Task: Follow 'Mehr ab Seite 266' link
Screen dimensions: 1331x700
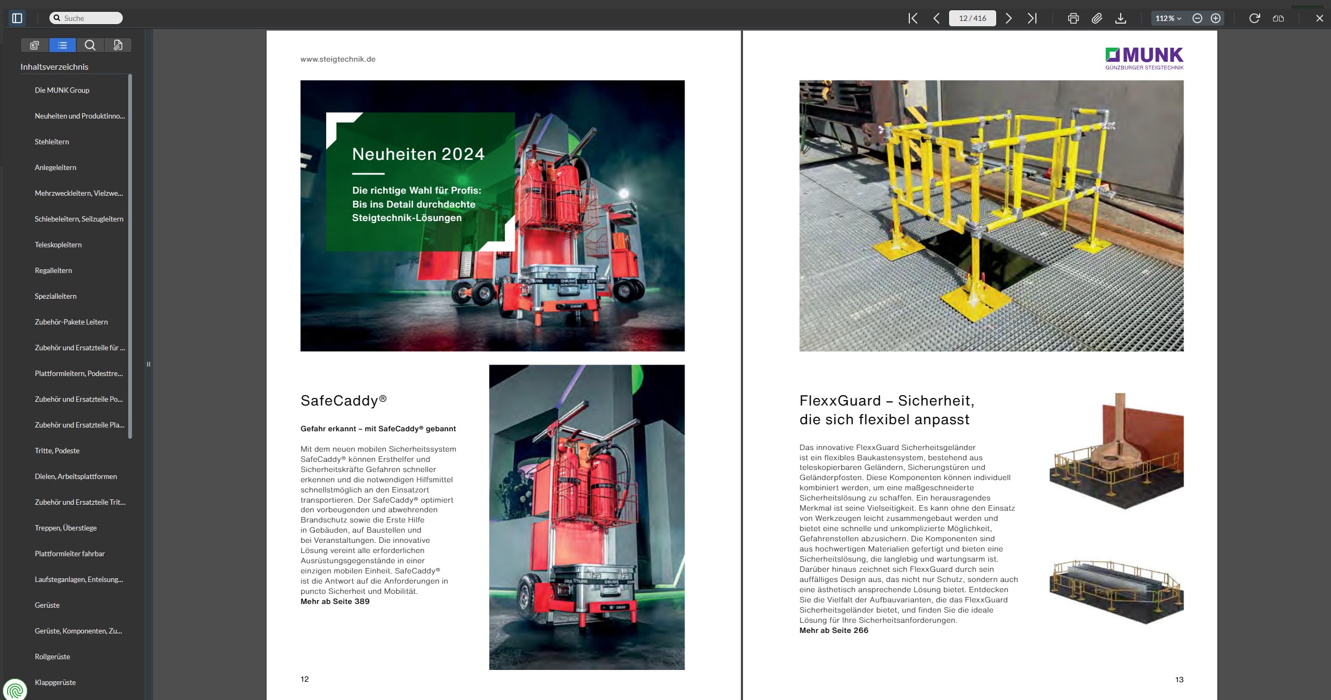Action: [x=834, y=630]
